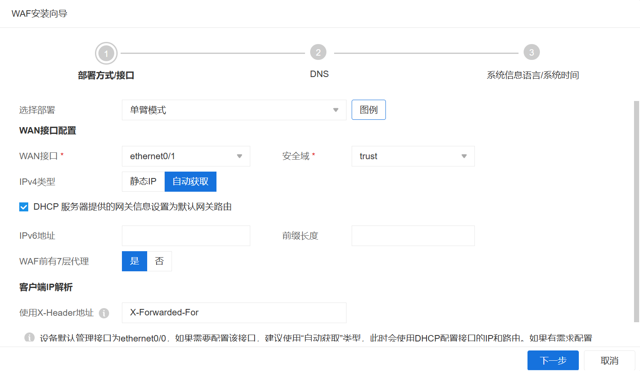The image size is (640, 371).
Task: Toggle the DHCP default gateway route checkbox
Action: click(24, 207)
